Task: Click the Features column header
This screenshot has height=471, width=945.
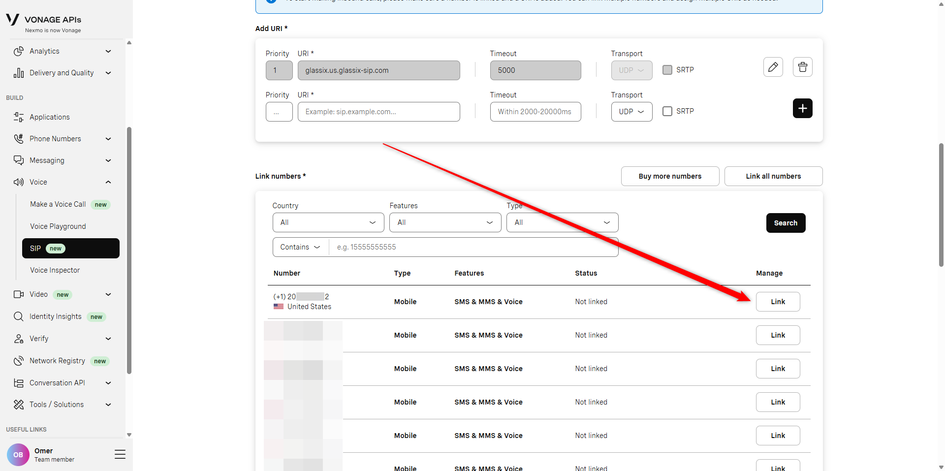Action: tap(469, 273)
